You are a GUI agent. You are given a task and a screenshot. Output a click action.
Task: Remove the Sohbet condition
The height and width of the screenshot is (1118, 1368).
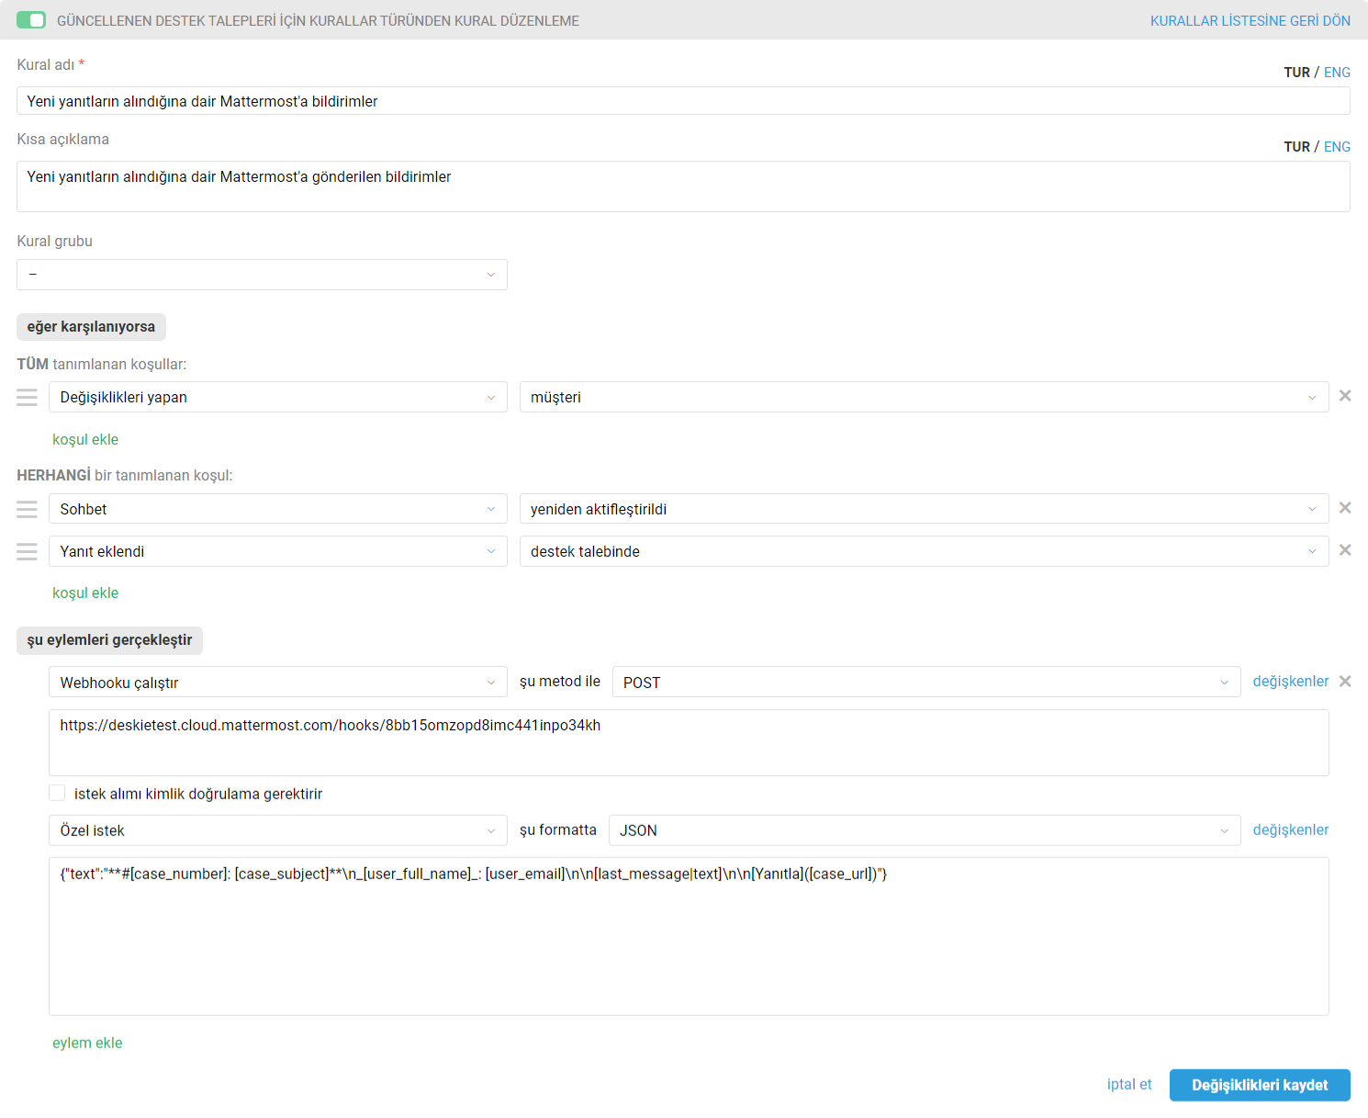1345,508
